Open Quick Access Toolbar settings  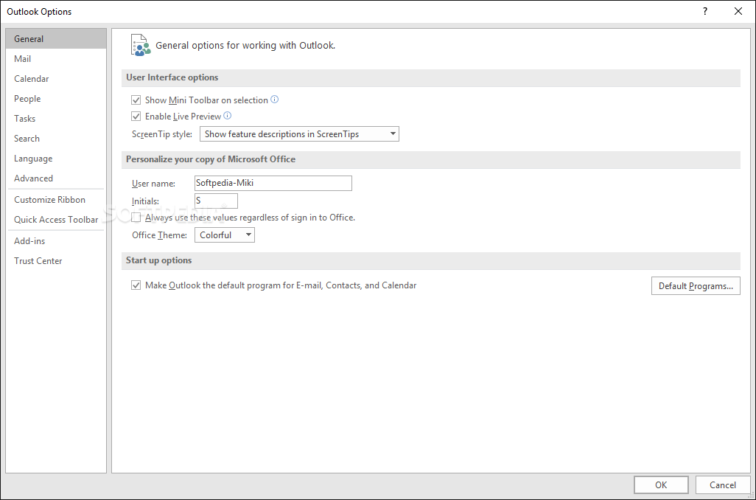[56, 220]
